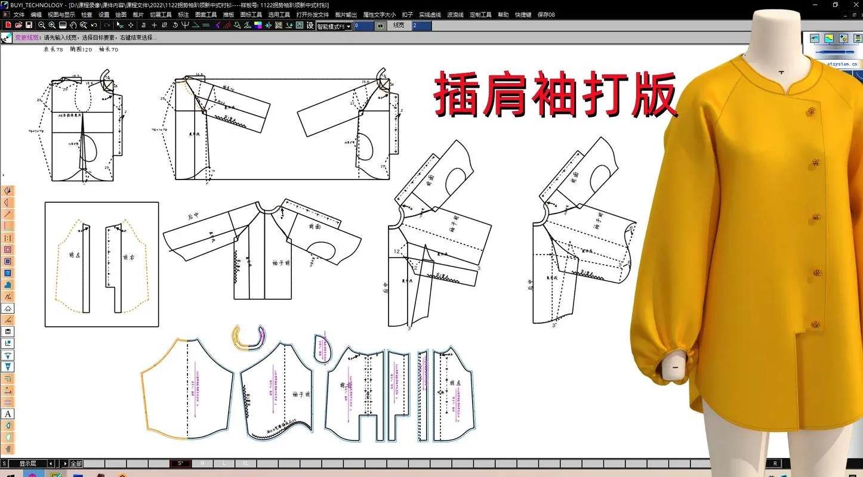
Task: Select the XL size tab at the bottom
Action: 245,463
